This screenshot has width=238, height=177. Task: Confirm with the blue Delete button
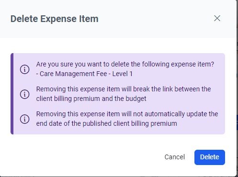(210, 157)
